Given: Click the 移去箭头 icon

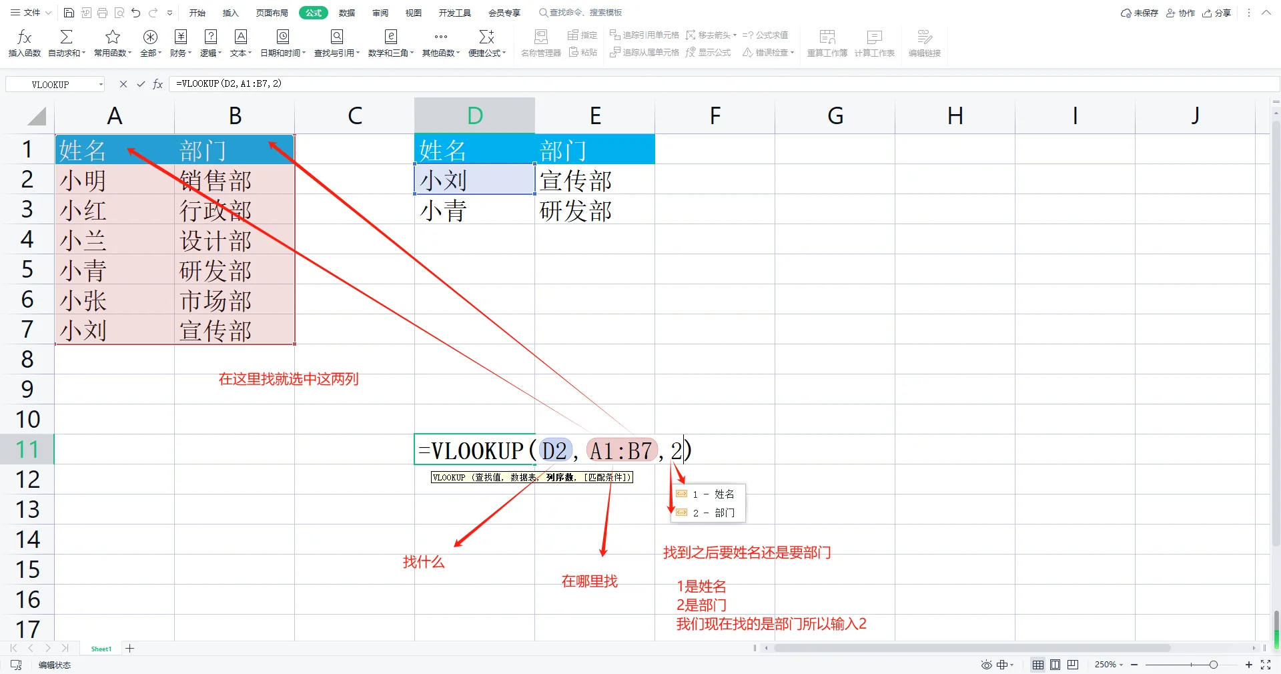Looking at the screenshot, I should coord(709,35).
